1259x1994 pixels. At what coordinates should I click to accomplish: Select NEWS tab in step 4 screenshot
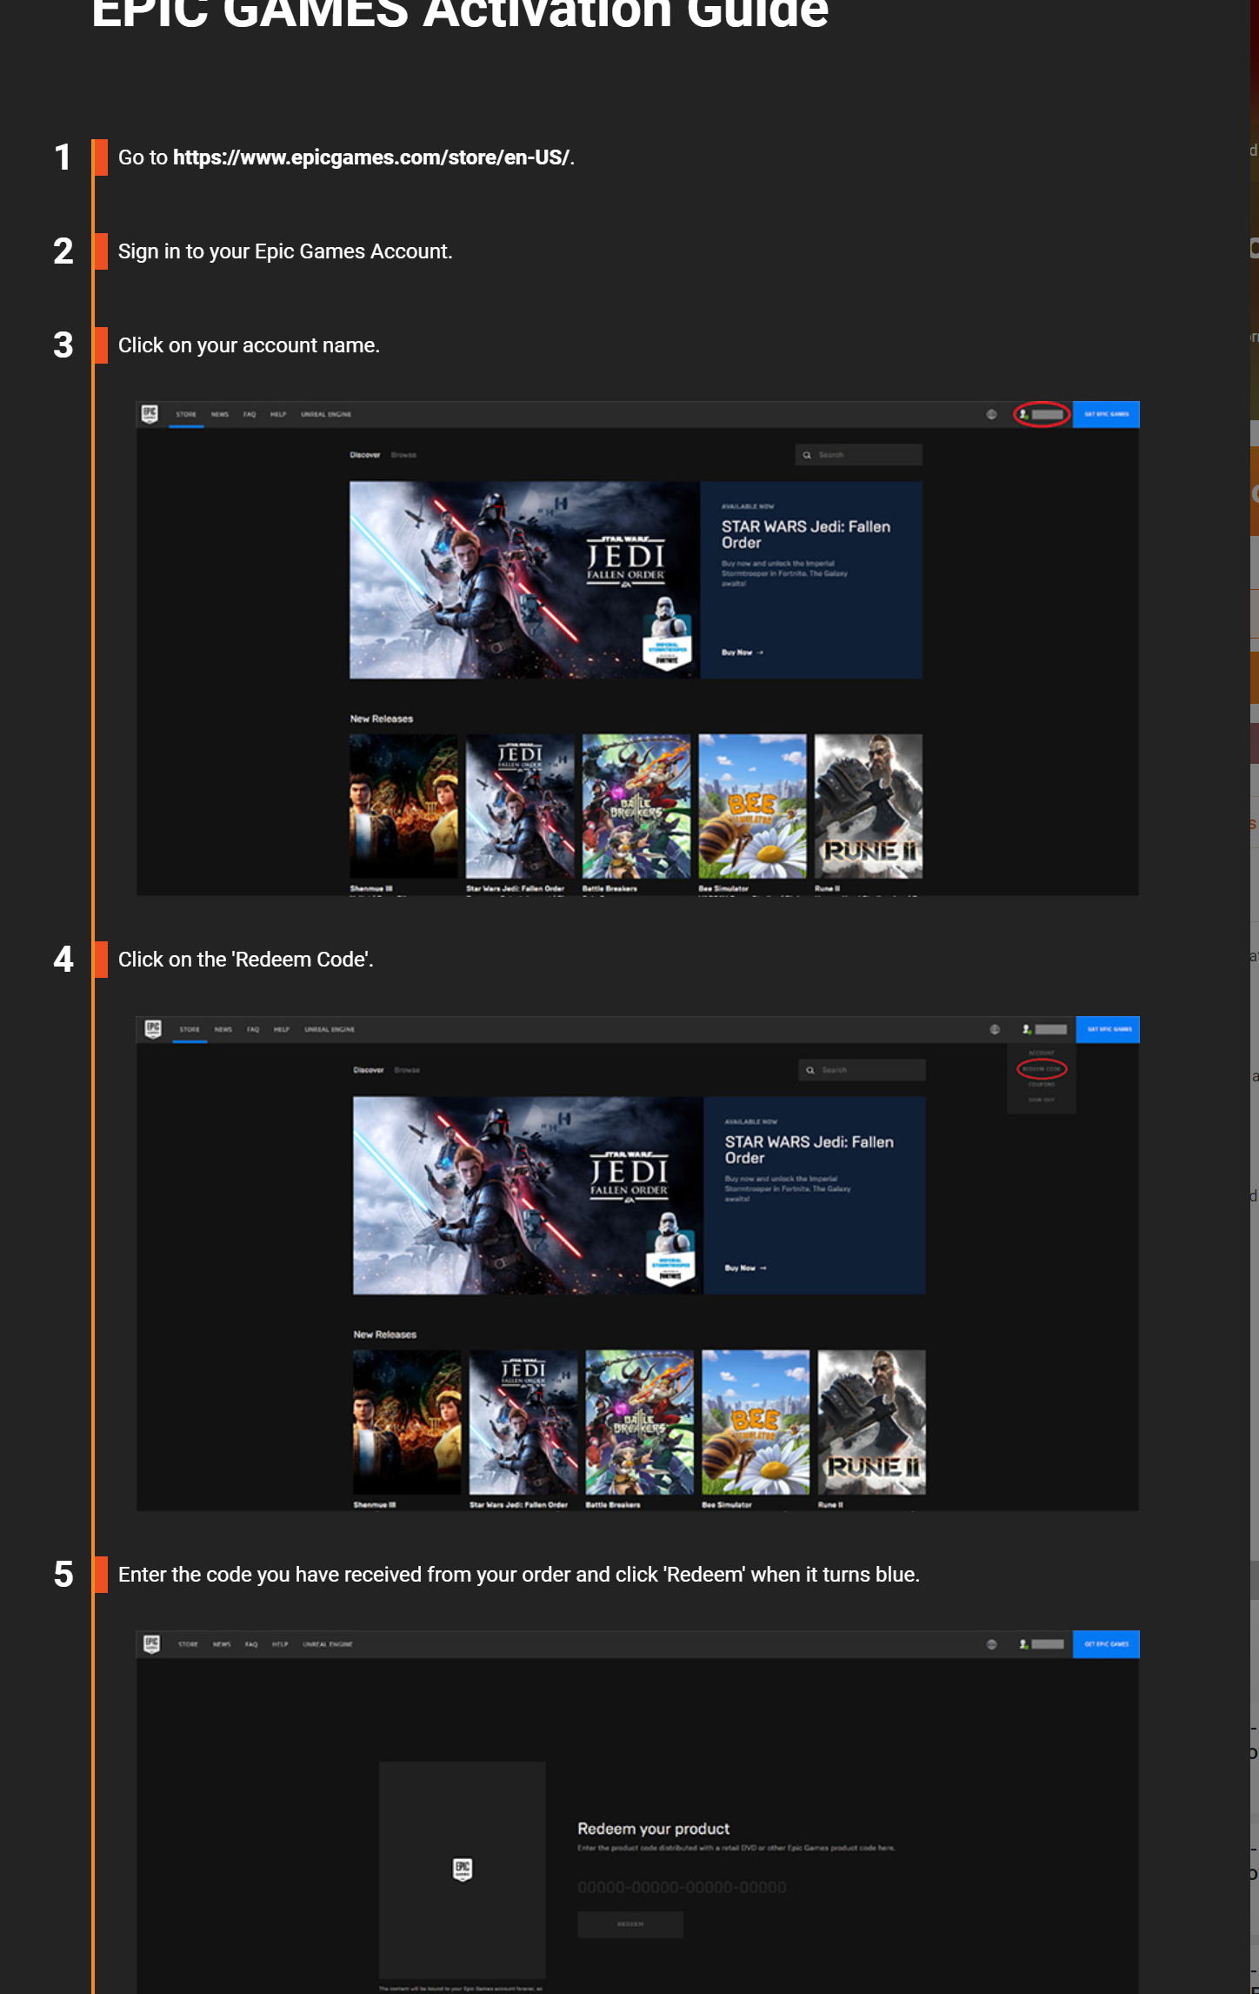point(223,1029)
